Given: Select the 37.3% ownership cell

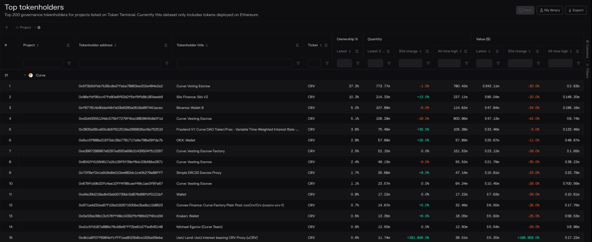Looking at the screenshot, I should [x=354, y=86].
